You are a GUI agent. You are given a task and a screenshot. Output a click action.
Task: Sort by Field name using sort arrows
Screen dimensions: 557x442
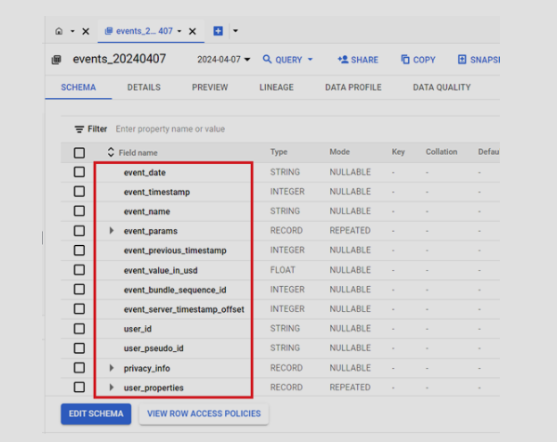(x=111, y=152)
